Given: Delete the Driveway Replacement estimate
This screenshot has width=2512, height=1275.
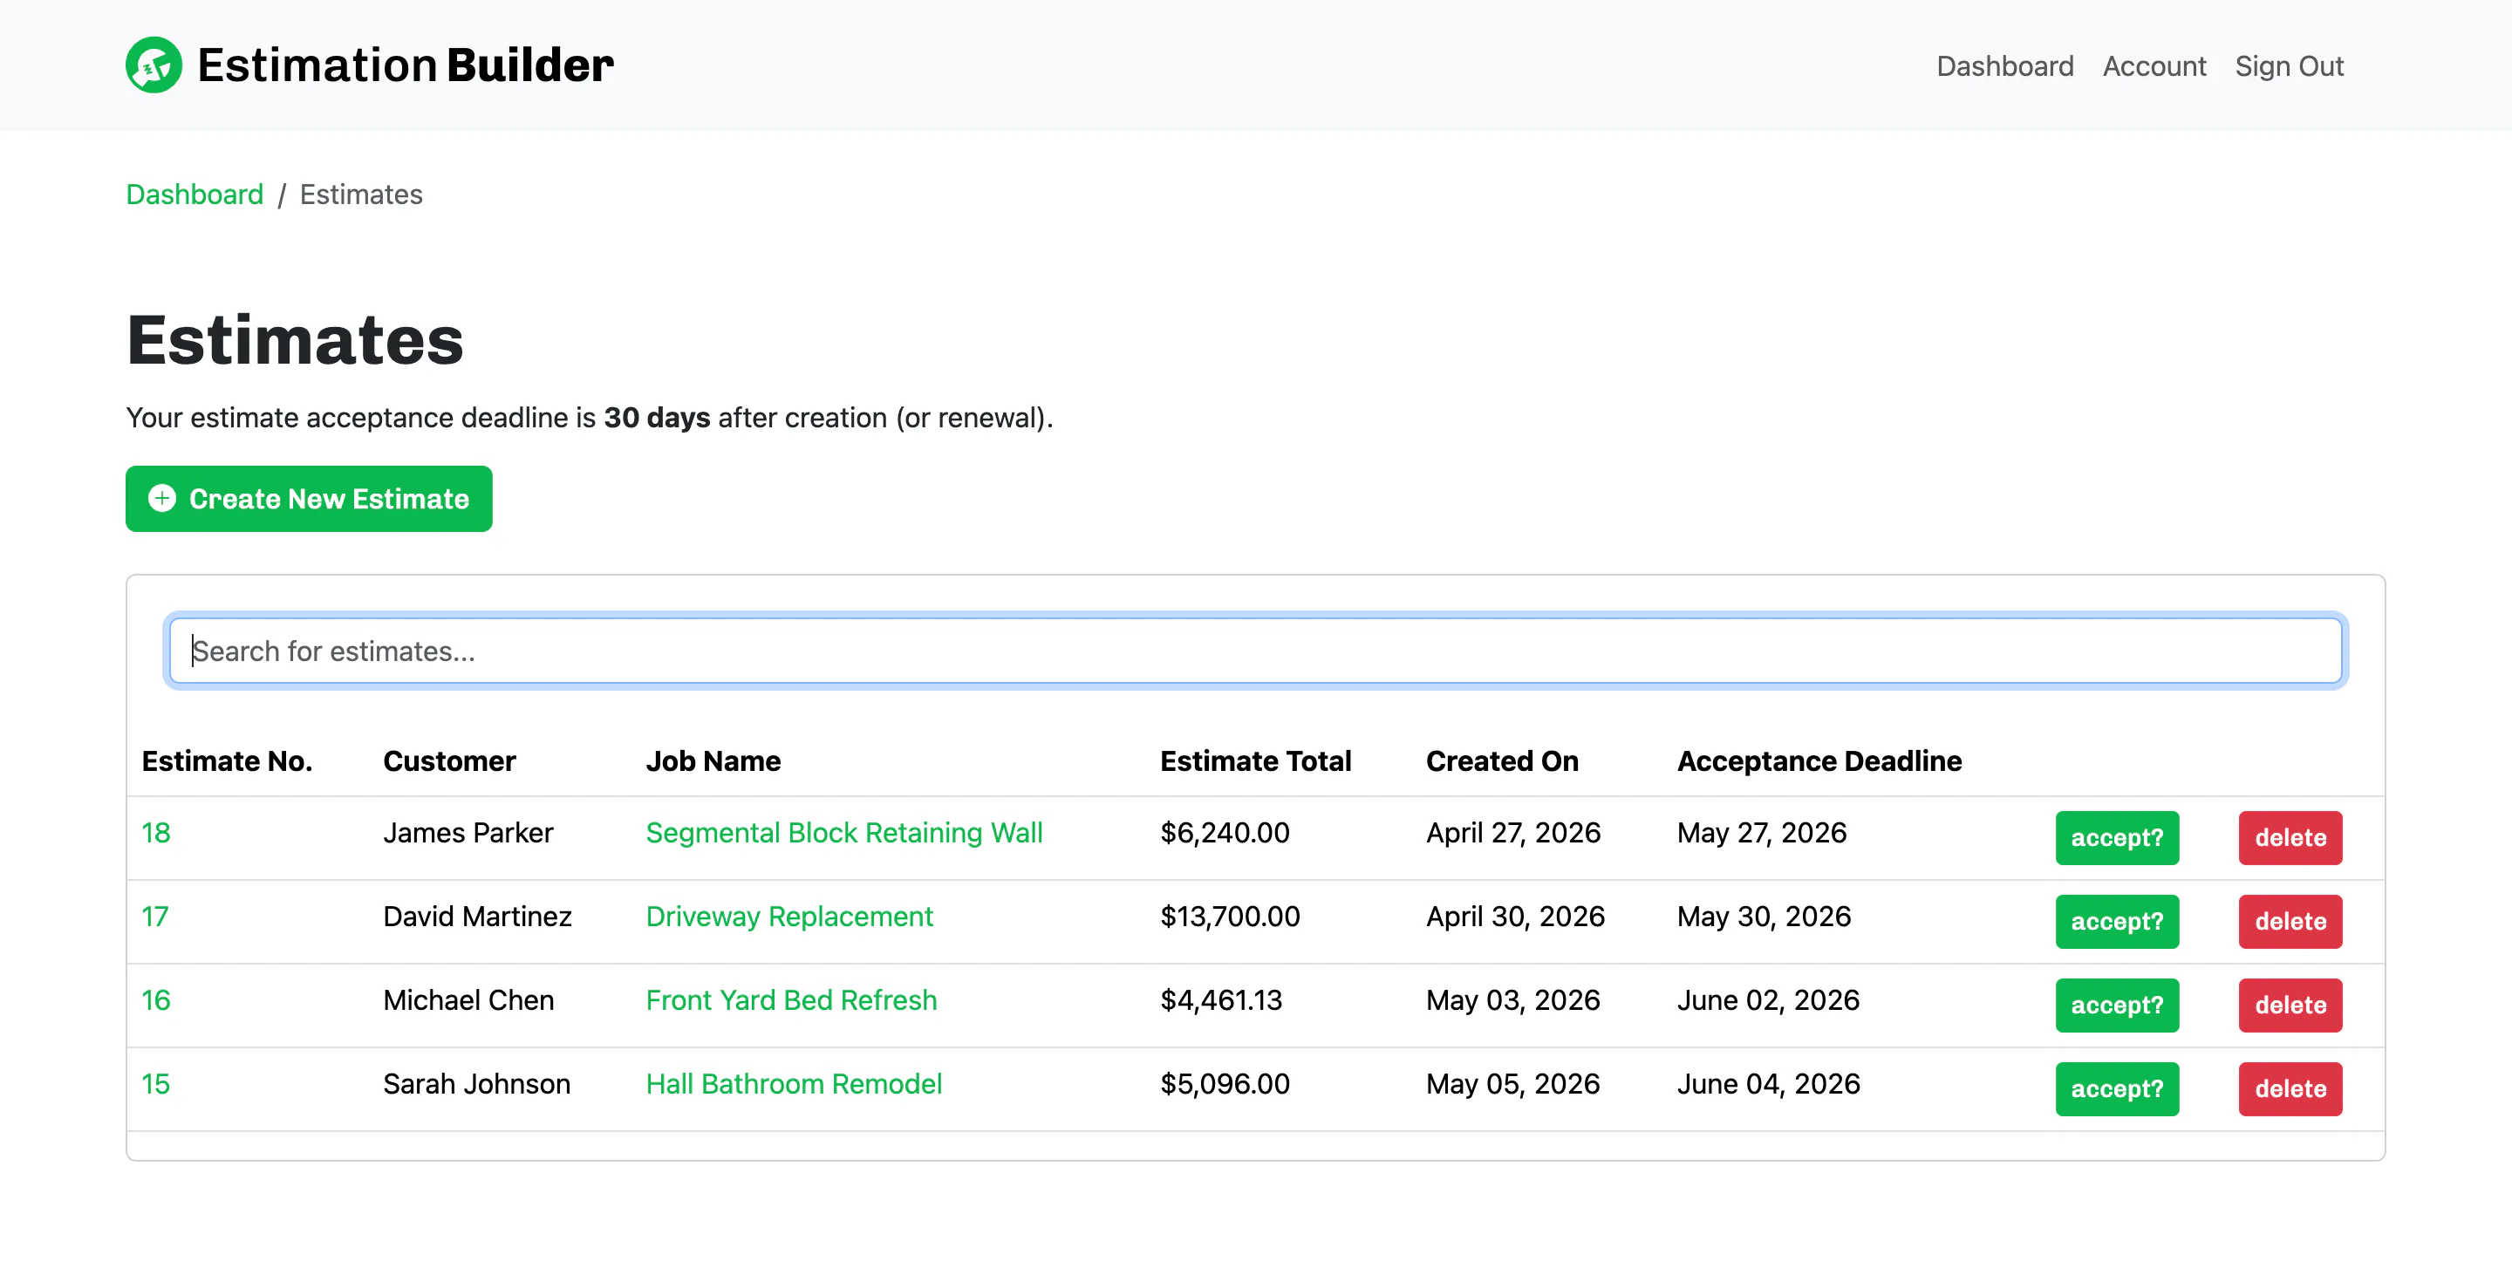Looking at the screenshot, I should click(2290, 921).
